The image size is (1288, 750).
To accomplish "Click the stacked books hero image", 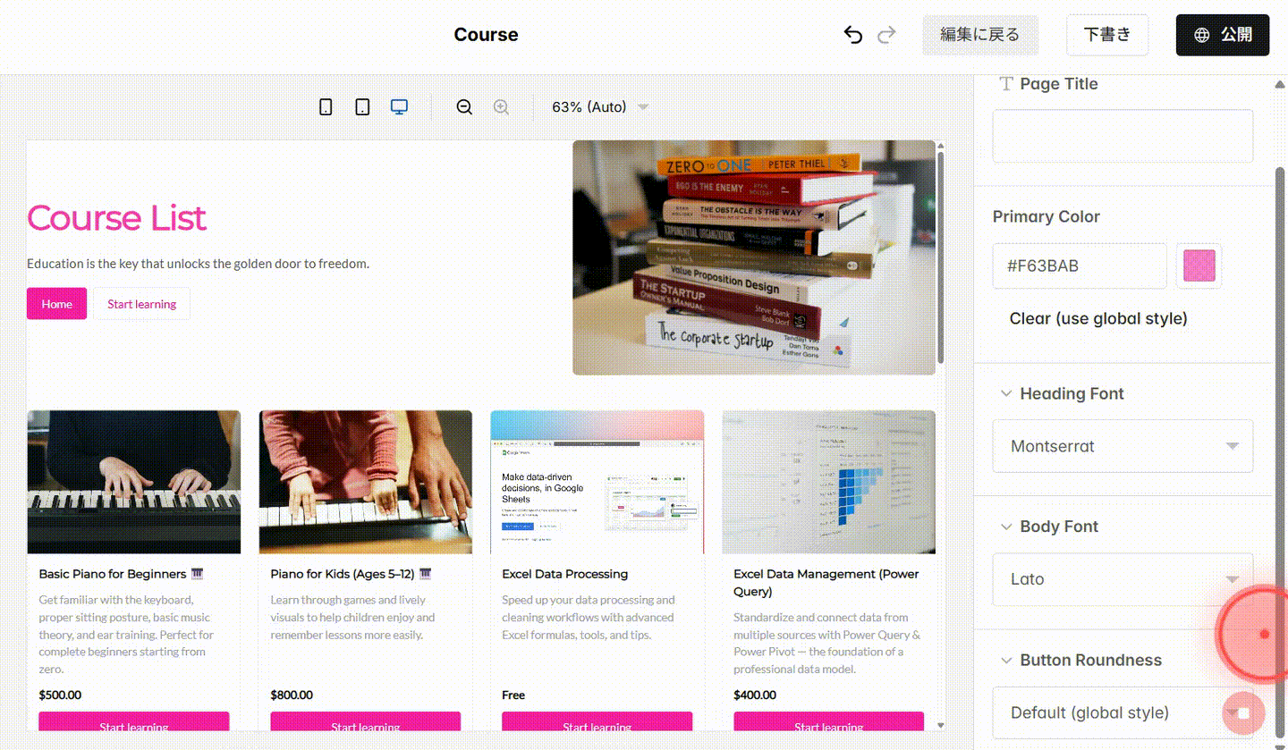I will coord(754,257).
